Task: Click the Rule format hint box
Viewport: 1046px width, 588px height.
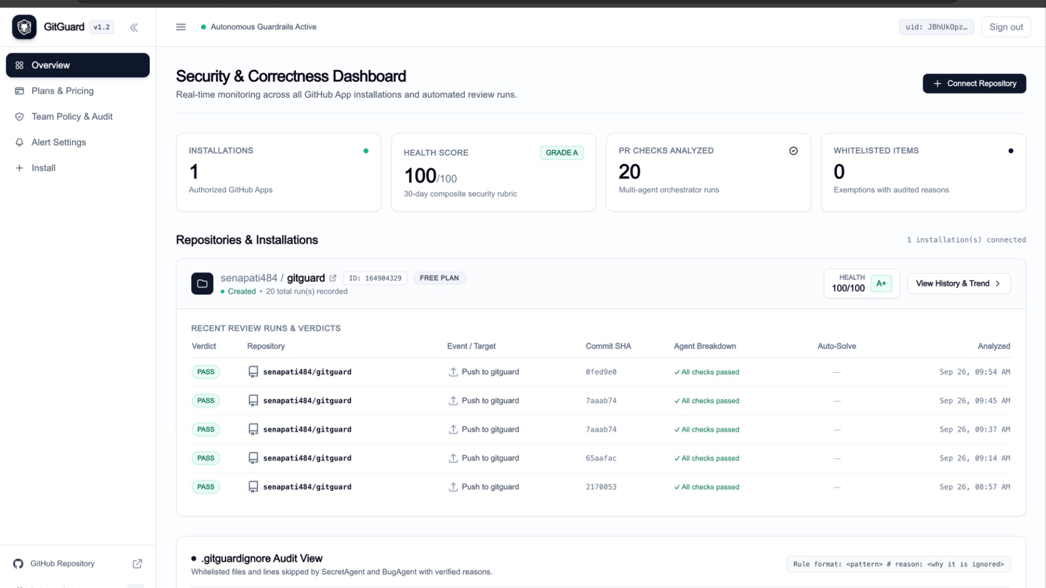Action: [898, 564]
